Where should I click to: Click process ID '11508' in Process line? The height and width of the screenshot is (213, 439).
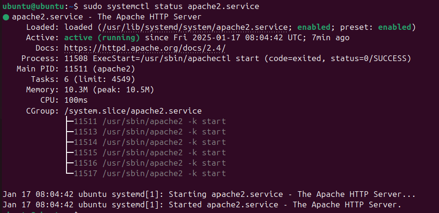click(x=76, y=59)
